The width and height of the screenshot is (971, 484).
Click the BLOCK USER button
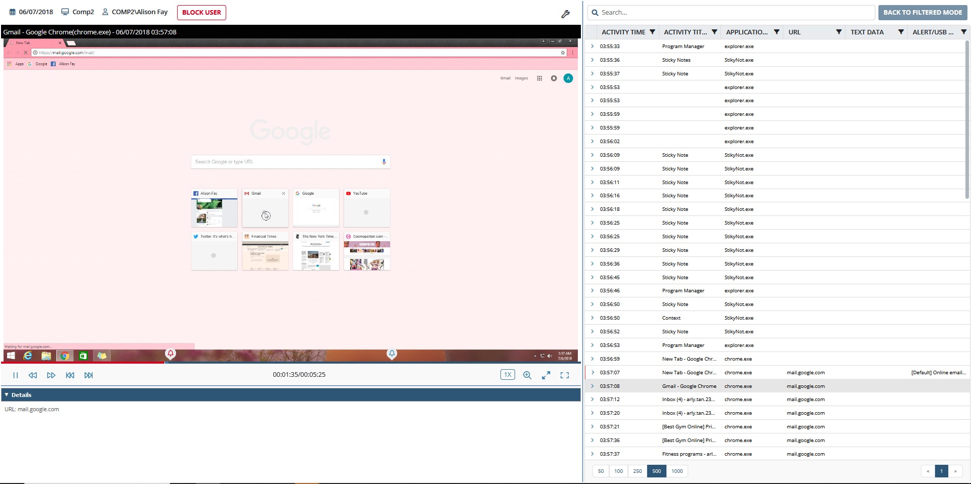coord(201,12)
